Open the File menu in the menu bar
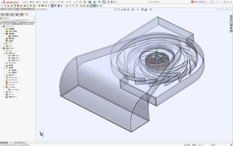The width and height of the screenshot is (233, 146). pos(25,2)
